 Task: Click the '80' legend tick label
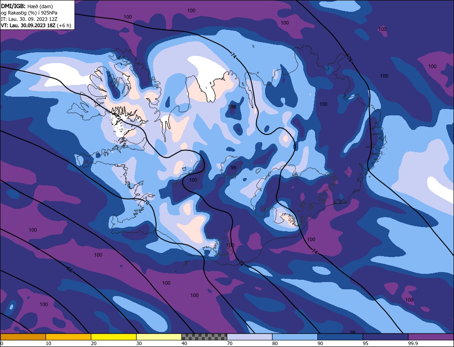pyautogui.click(x=275, y=343)
